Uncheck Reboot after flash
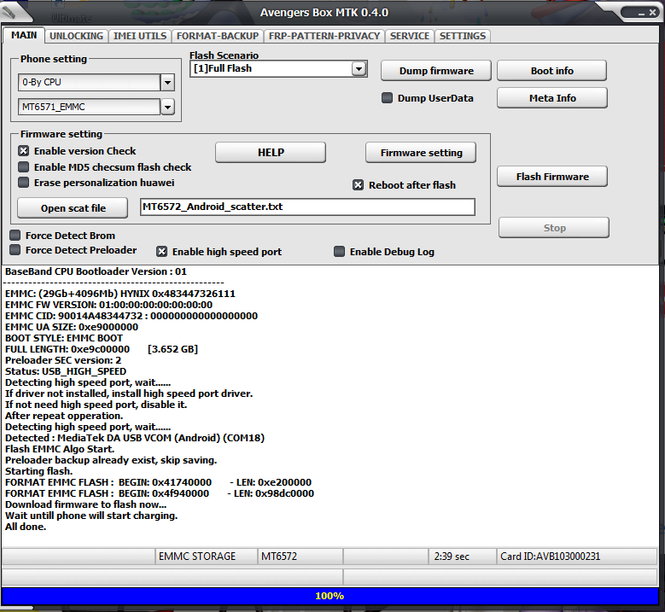The height and width of the screenshot is (612, 665). 358,185
